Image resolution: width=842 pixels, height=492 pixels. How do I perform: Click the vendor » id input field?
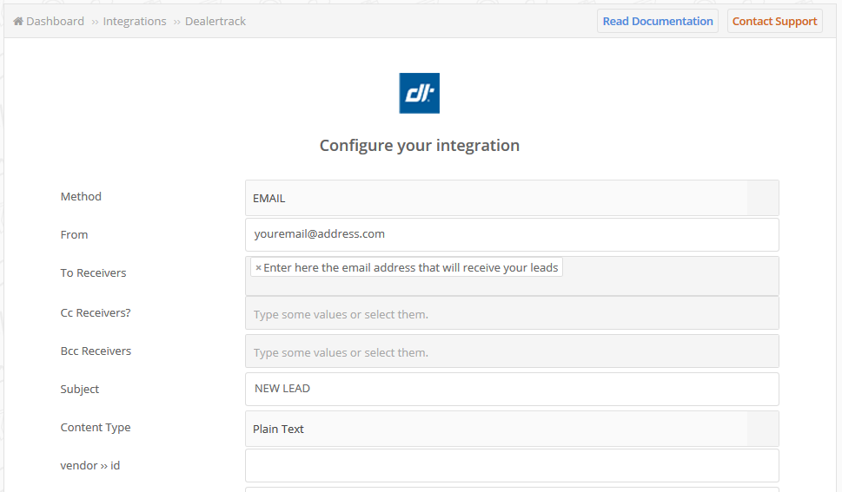coord(513,466)
